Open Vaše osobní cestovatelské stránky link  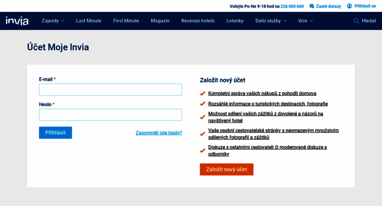coord(273,134)
